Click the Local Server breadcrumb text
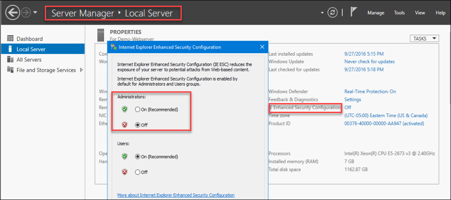The height and width of the screenshot is (200, 451). (149, 13)
